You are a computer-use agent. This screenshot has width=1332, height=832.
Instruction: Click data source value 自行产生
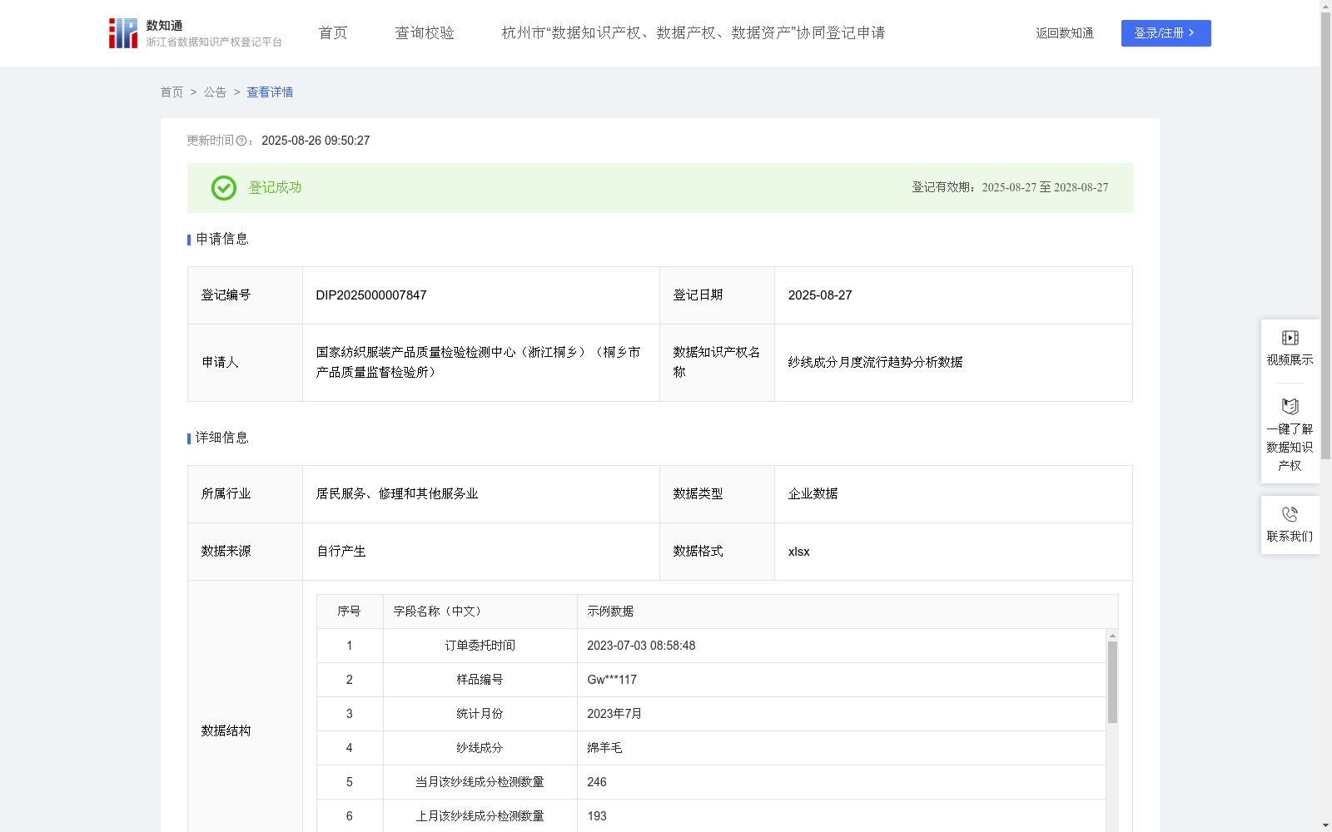tap(341, 552)
